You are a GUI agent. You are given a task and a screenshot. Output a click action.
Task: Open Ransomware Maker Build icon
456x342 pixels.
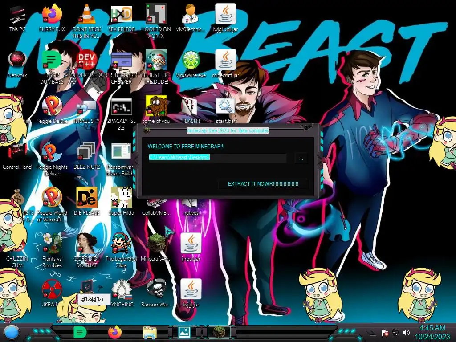[119, 159]
